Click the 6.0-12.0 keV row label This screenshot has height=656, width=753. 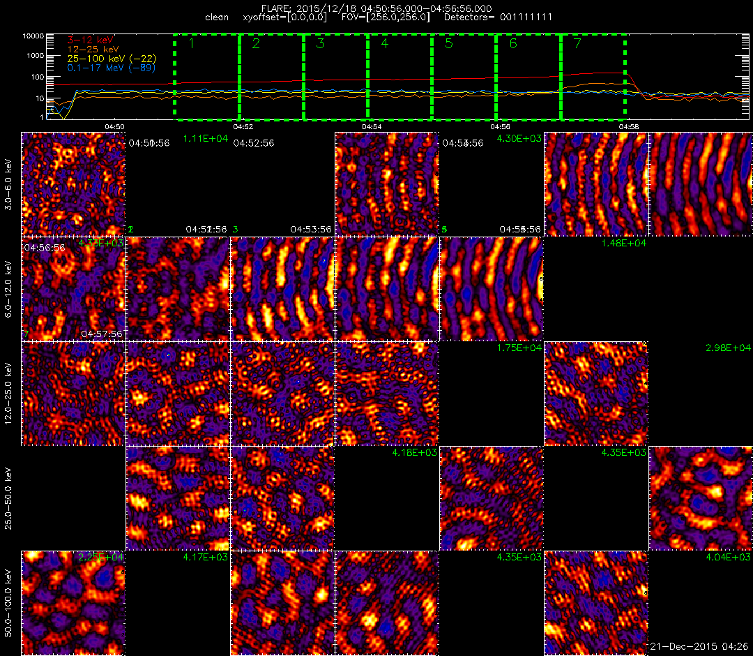point(8,289)
